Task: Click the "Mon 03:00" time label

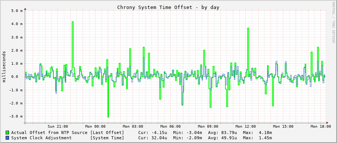Action: [x=133, y=127]
